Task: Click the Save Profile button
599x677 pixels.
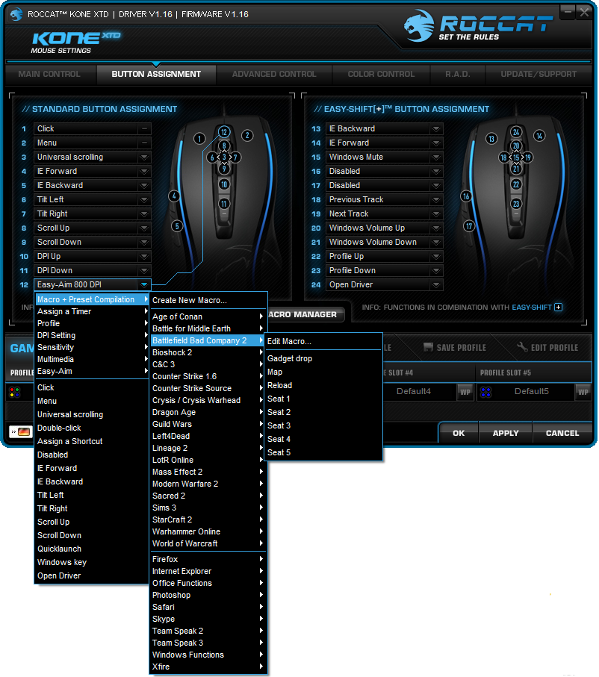Action: [455, 348]
